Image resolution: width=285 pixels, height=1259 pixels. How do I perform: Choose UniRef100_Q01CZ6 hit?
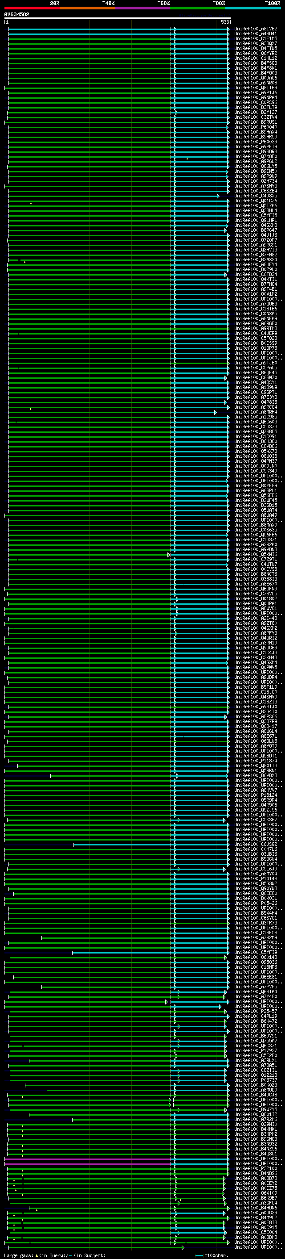click(x=256, y=201)
